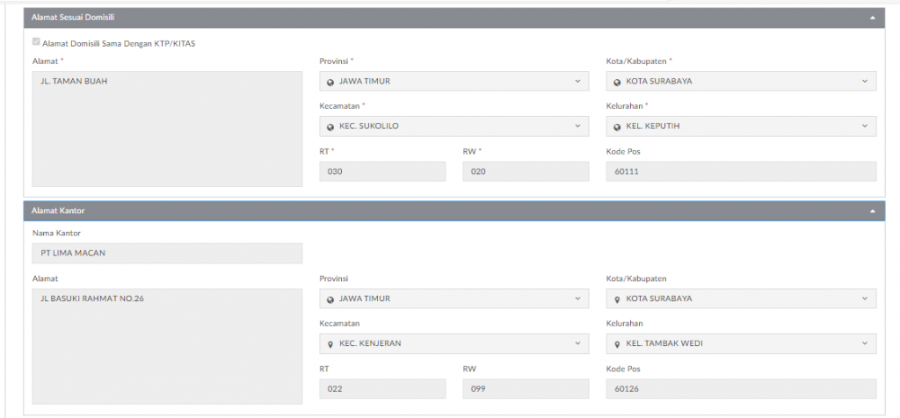This screenshot has width=900, height=418.
Task: Open office Kelurahan KEL. TAMBAK WEDI dropdown
Action: click(741, 343)
